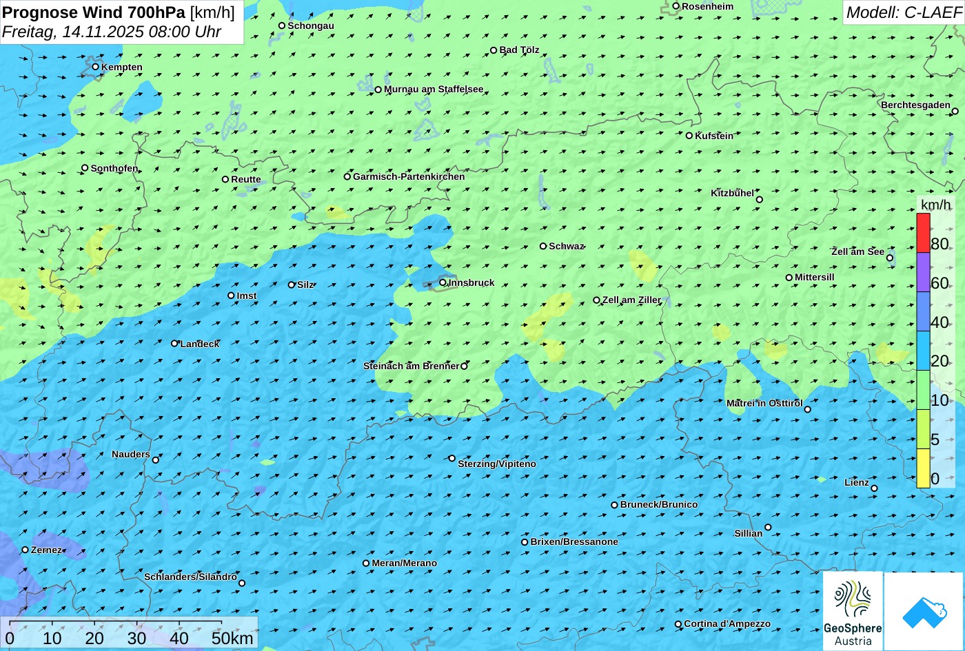Screen dimensions: 965x651
Task: Select the lime 5–10 legend swatch
Action: (923, 429)
